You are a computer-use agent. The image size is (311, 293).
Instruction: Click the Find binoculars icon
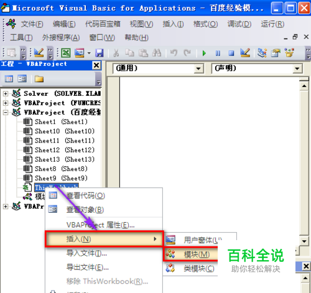click(x=157, y=53)
